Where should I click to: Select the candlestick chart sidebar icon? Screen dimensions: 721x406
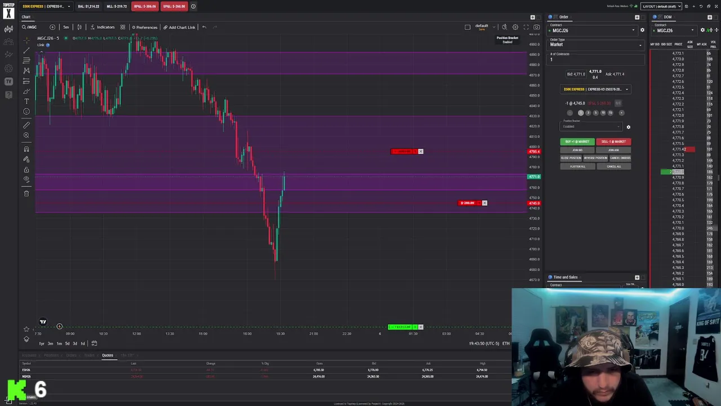8,29
